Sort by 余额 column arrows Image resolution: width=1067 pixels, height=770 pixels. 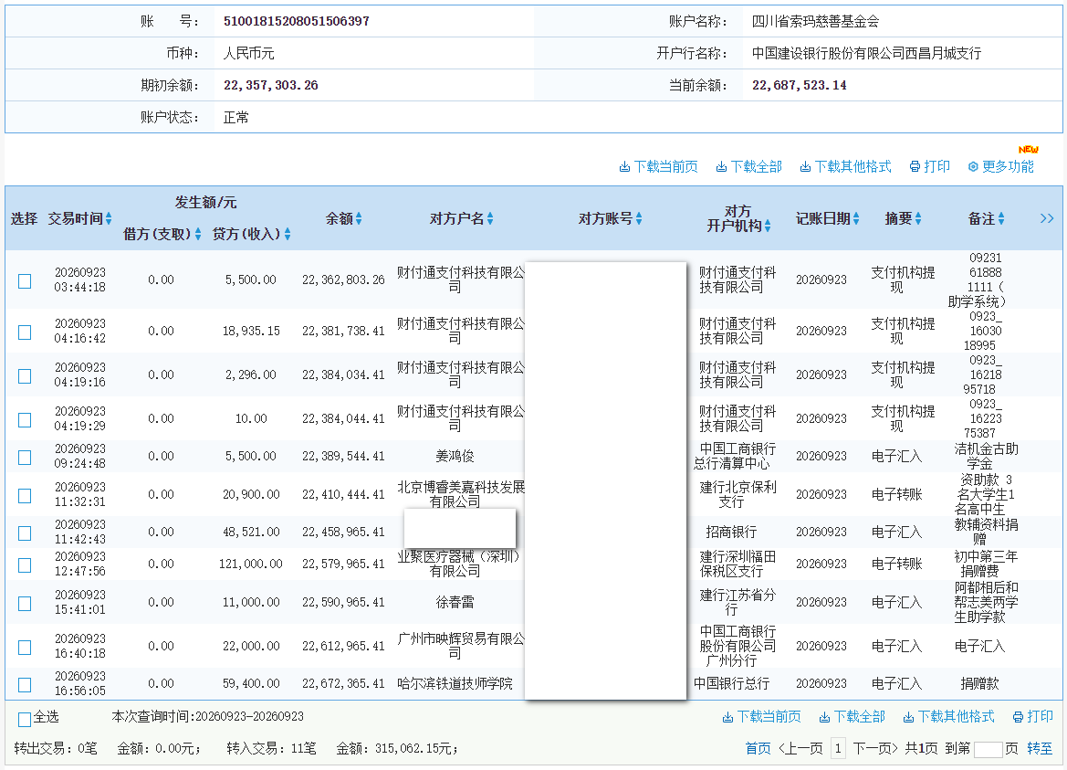359,218
